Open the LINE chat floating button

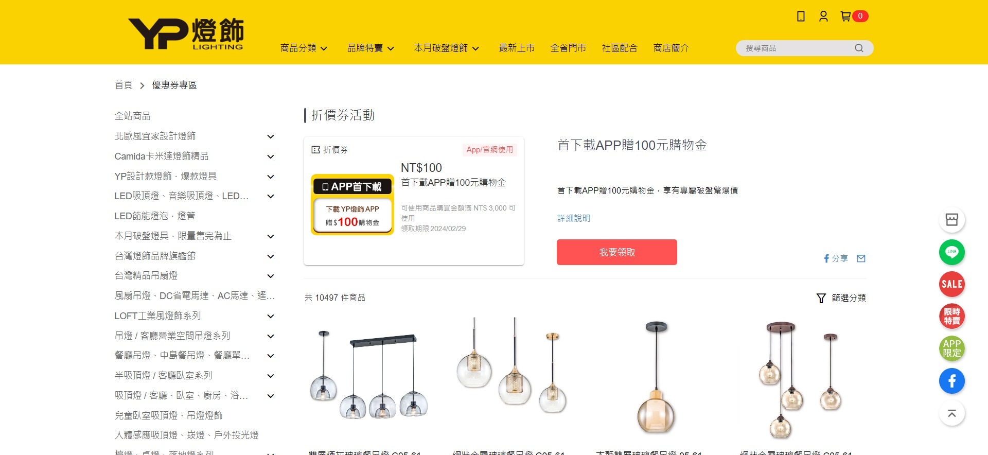tap(952, 252)
